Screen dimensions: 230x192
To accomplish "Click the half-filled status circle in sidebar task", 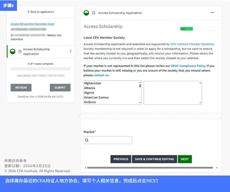I will click(x=13, y=52).
